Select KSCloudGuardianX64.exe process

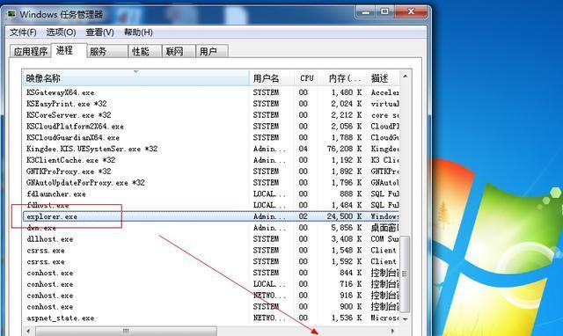tap(210, 137)
